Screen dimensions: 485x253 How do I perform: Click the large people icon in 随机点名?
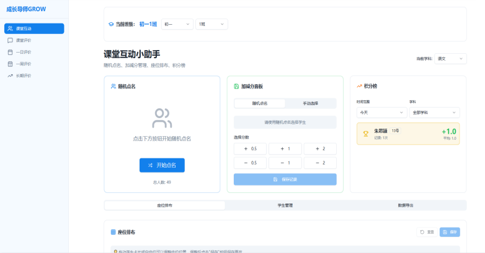click(162, 118)
